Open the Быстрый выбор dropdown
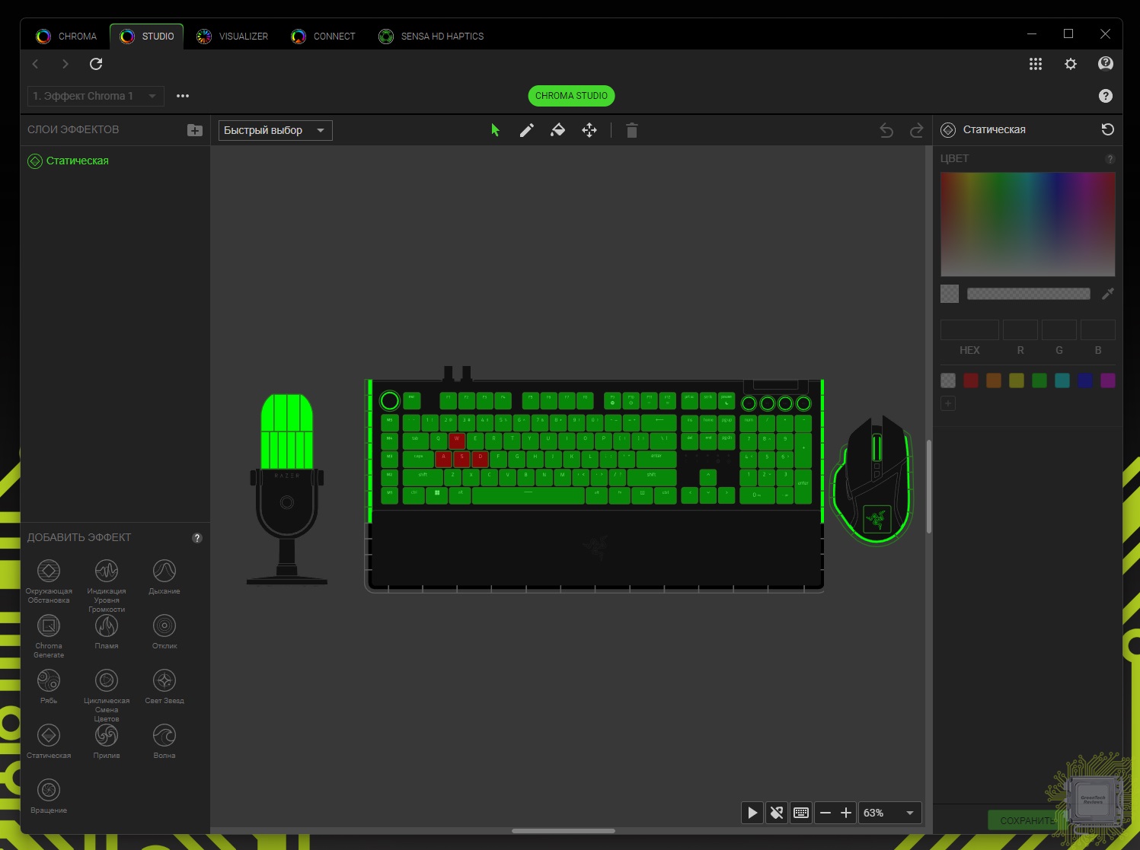Viewport: 1140px width, 850px height. [x=275, y=130]
